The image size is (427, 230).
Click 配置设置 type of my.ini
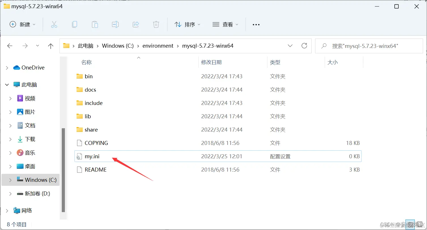click(280, 156)
